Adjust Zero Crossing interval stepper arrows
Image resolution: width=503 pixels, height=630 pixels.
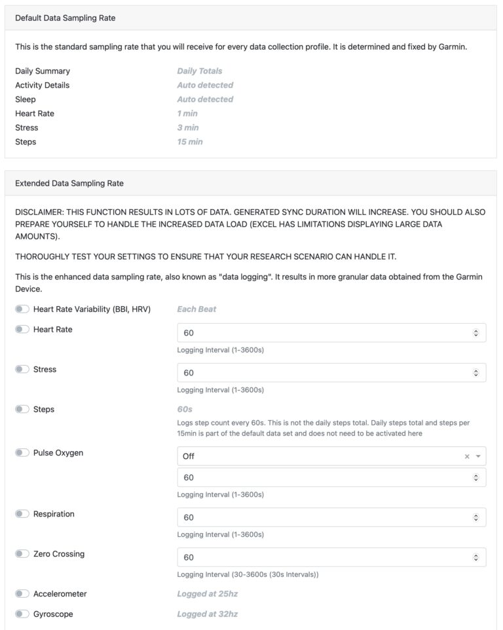[x=475, y=557]
